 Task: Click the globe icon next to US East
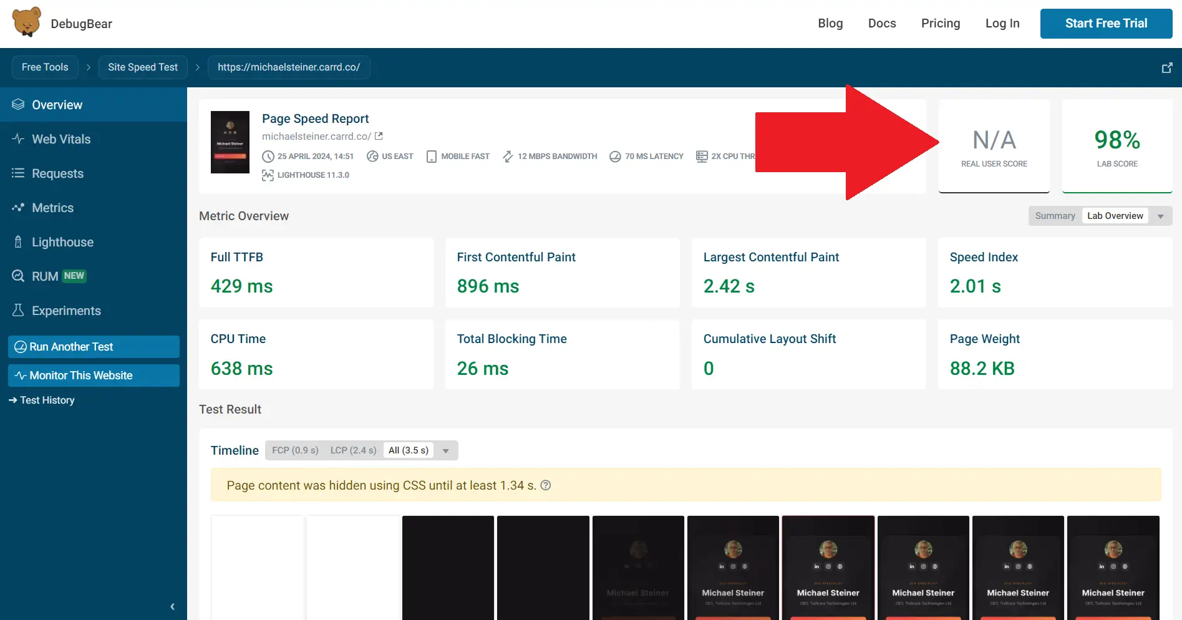click(372, 156)
